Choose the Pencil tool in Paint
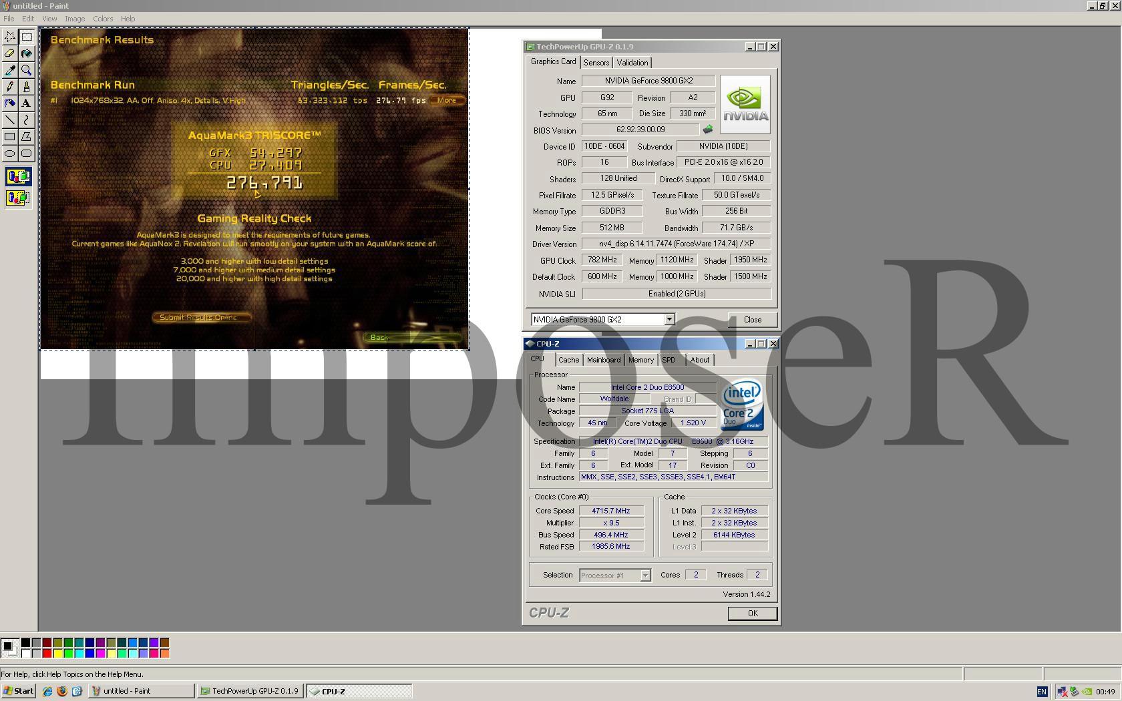Viewport: 1122px width, 701px height. (x=10, y=87)
